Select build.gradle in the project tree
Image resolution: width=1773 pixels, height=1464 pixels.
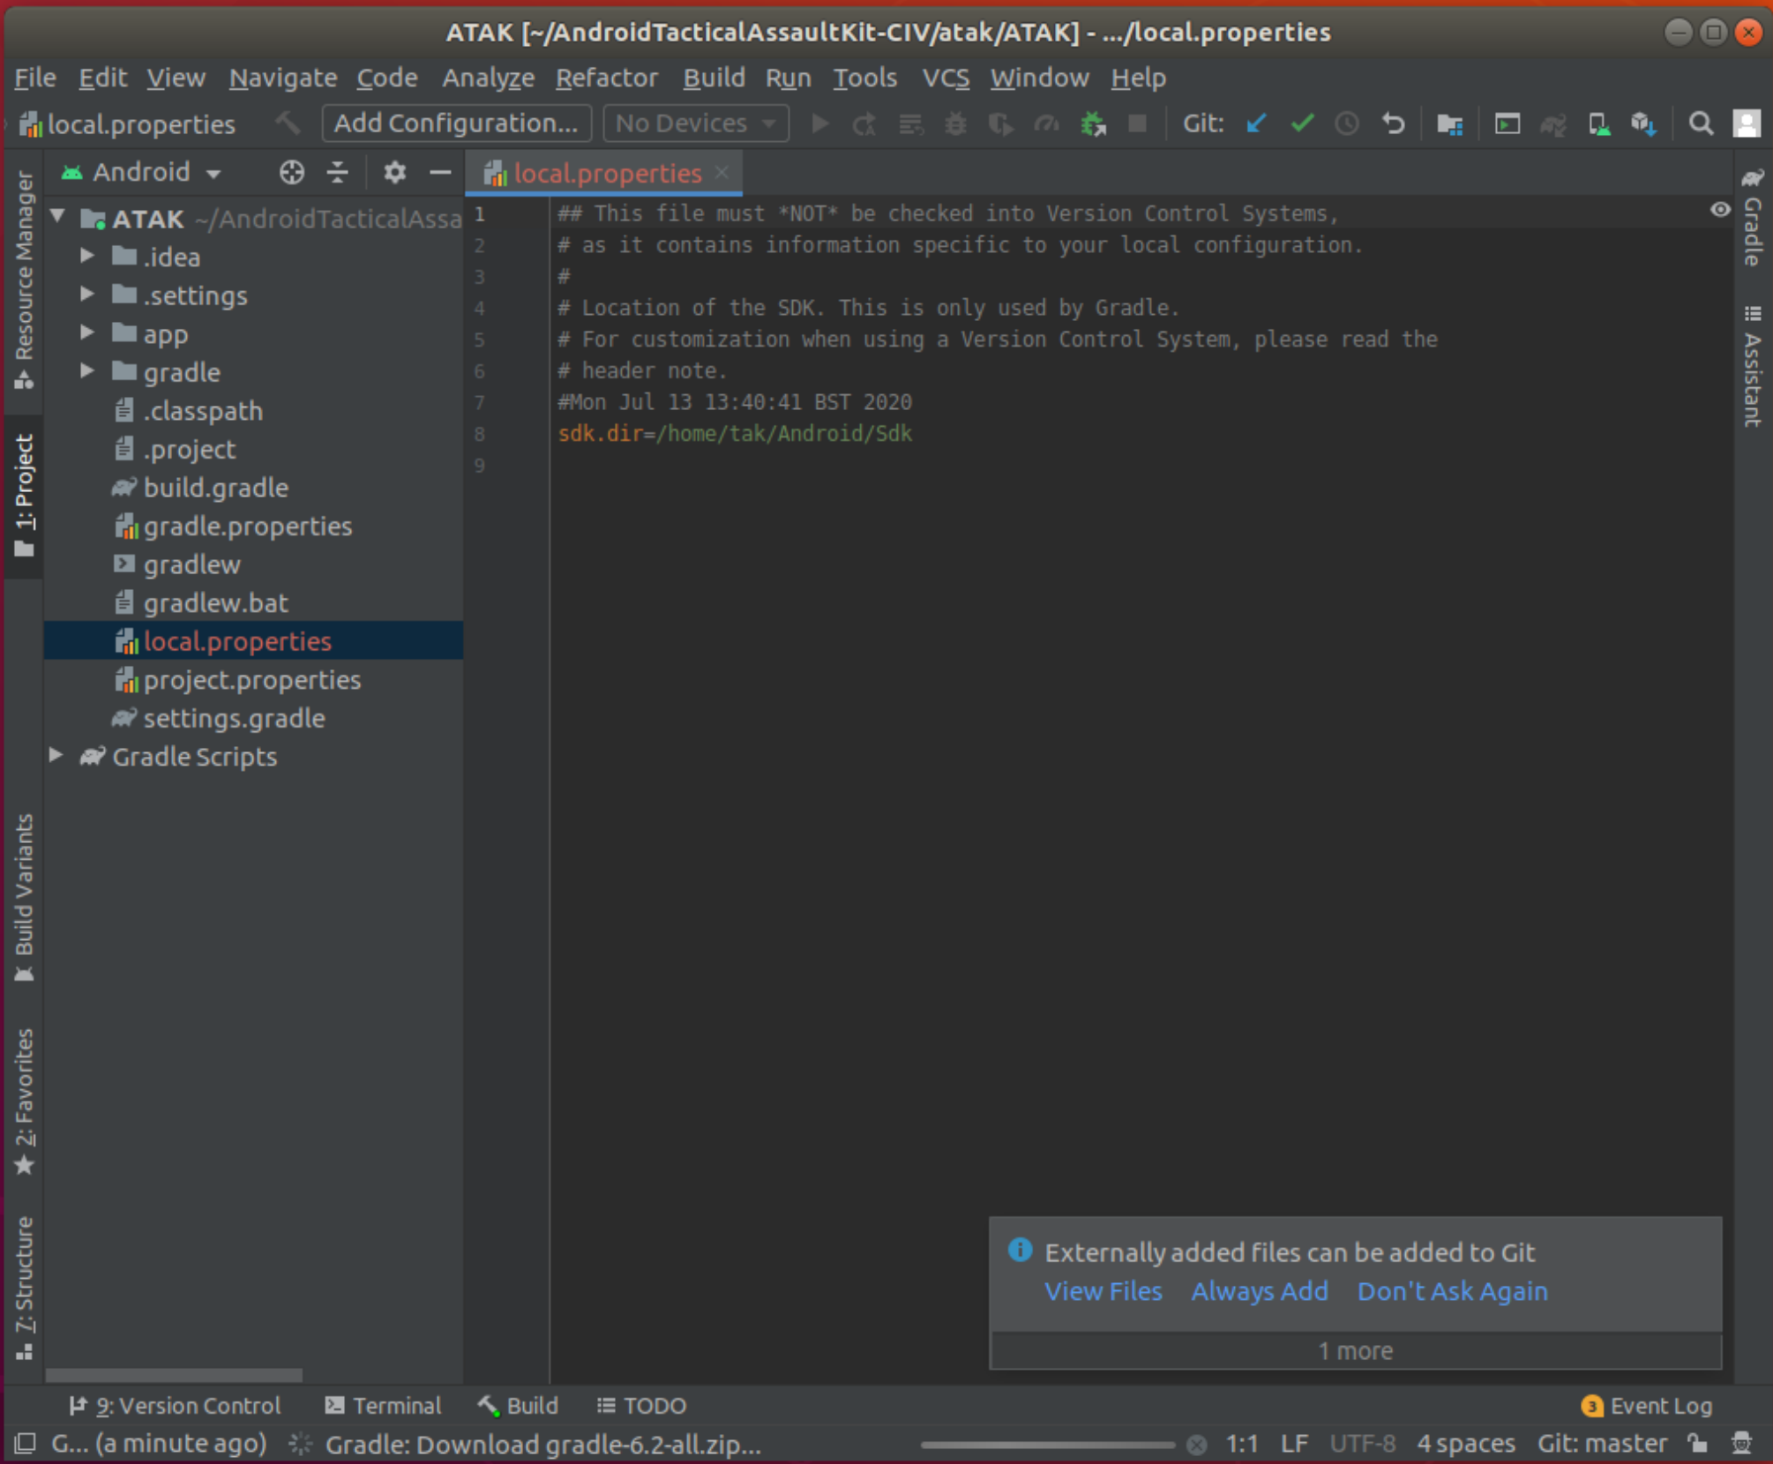coord(216,488)
